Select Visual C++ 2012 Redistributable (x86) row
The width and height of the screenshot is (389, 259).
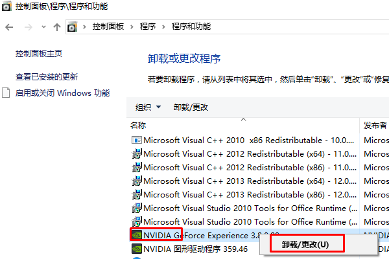(259, 168)
